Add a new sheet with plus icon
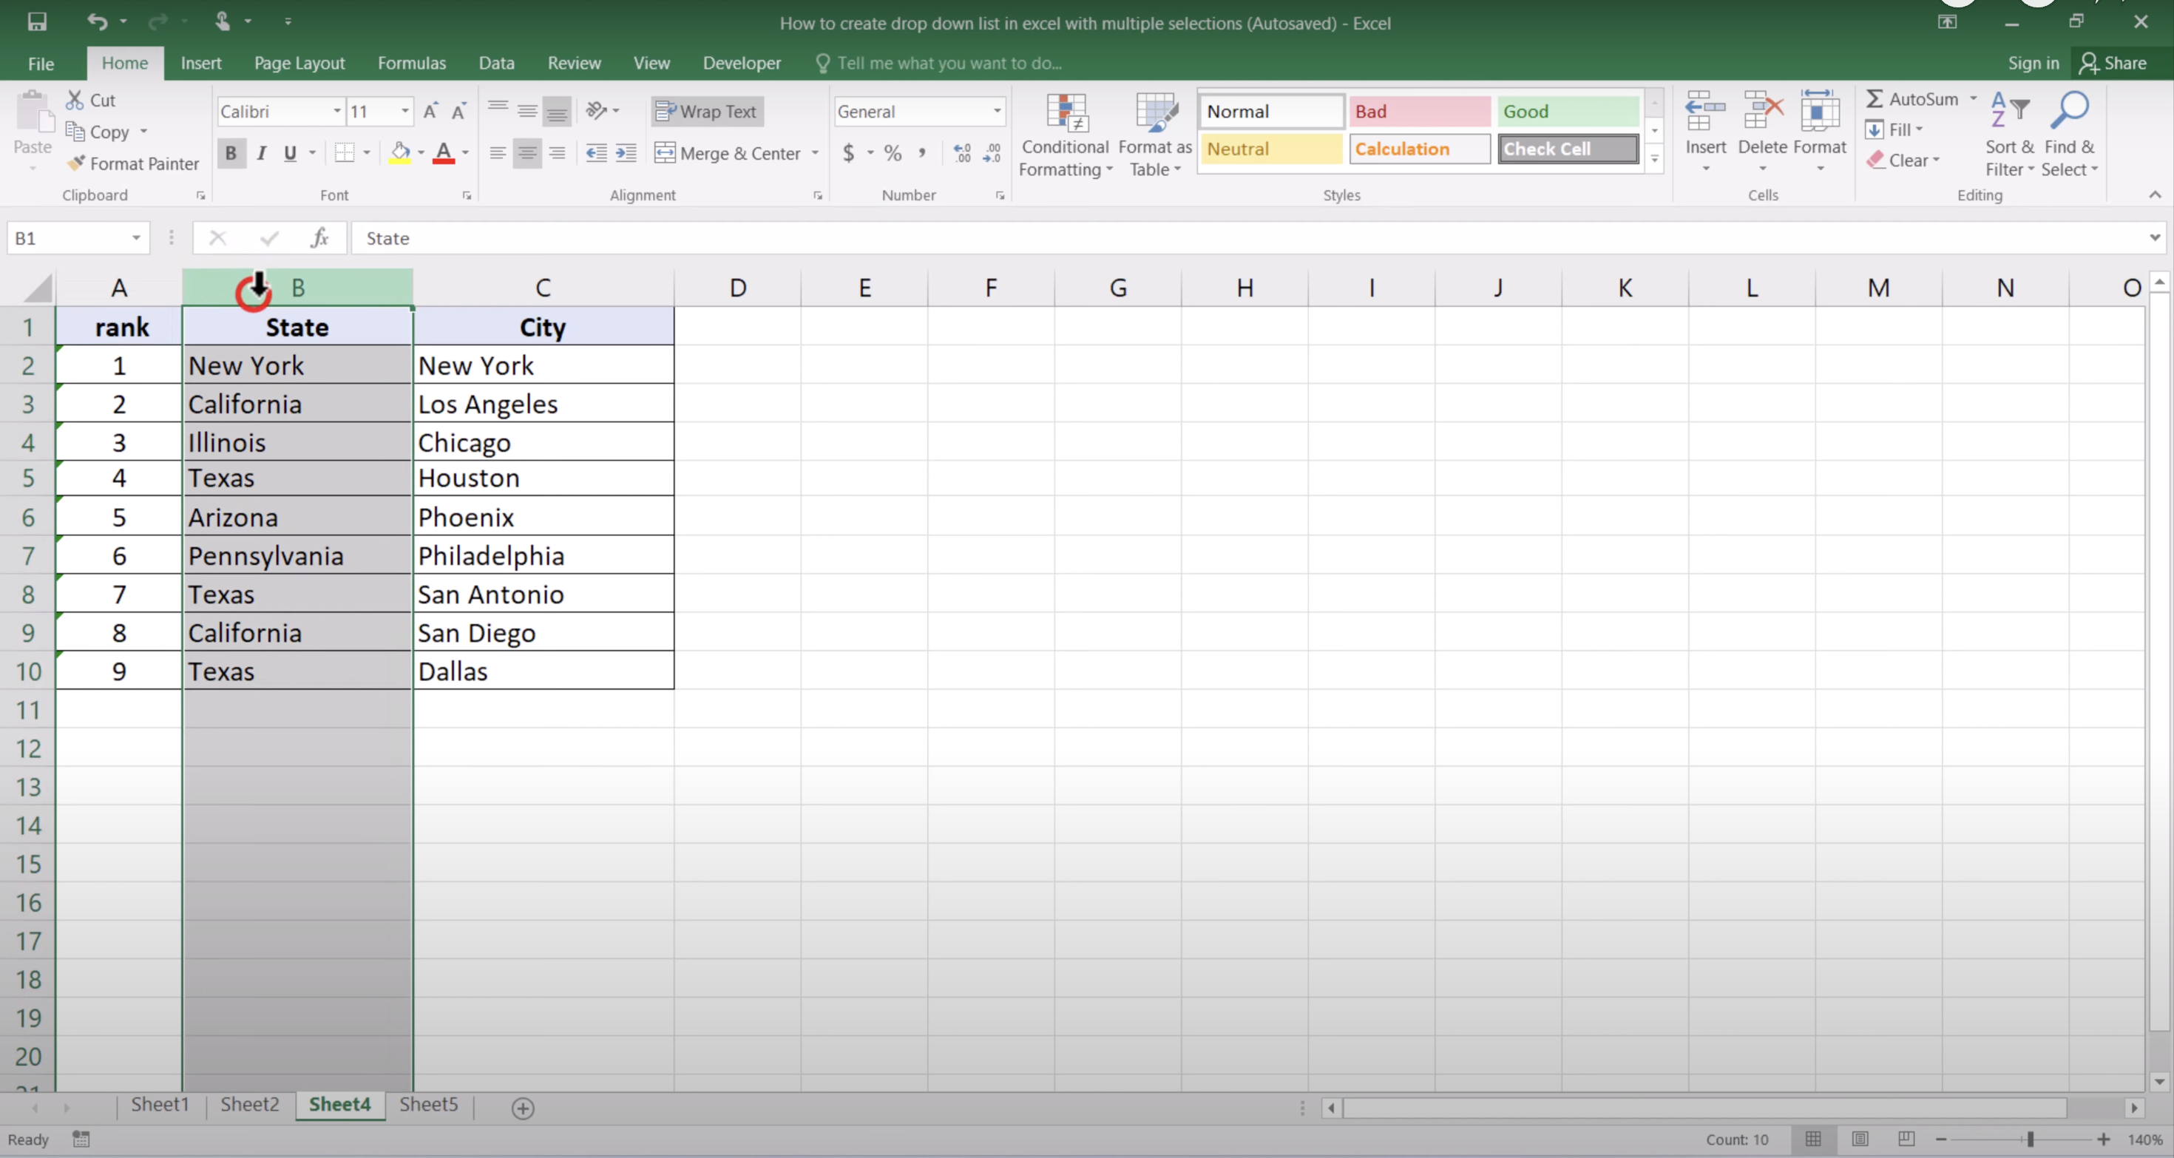This screenshot has height=1158, width=2174. coord(522,1108)
